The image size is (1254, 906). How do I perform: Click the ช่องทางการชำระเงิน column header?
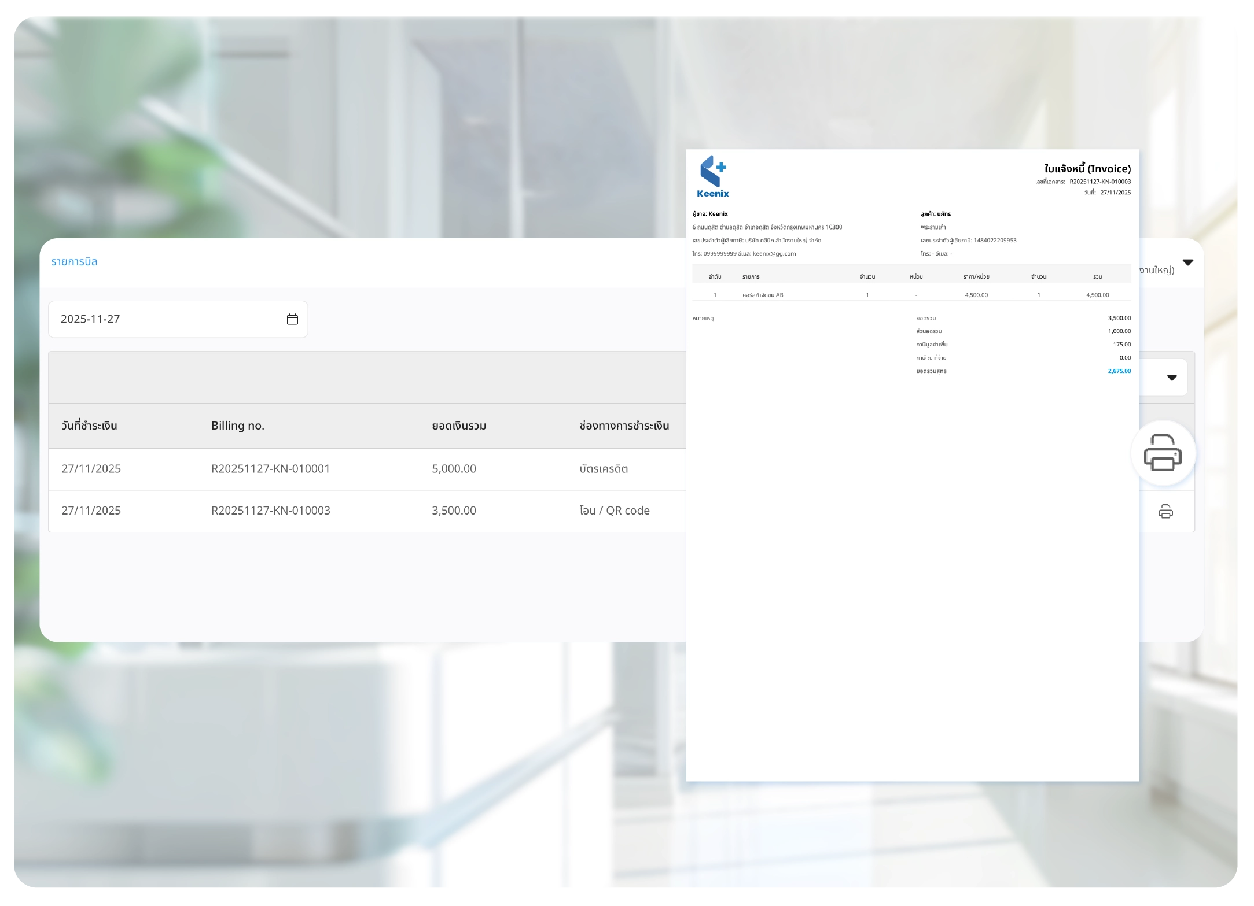[624, 426]
